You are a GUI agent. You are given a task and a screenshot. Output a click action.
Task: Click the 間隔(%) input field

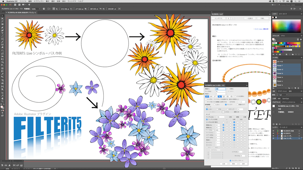(220, 89)
